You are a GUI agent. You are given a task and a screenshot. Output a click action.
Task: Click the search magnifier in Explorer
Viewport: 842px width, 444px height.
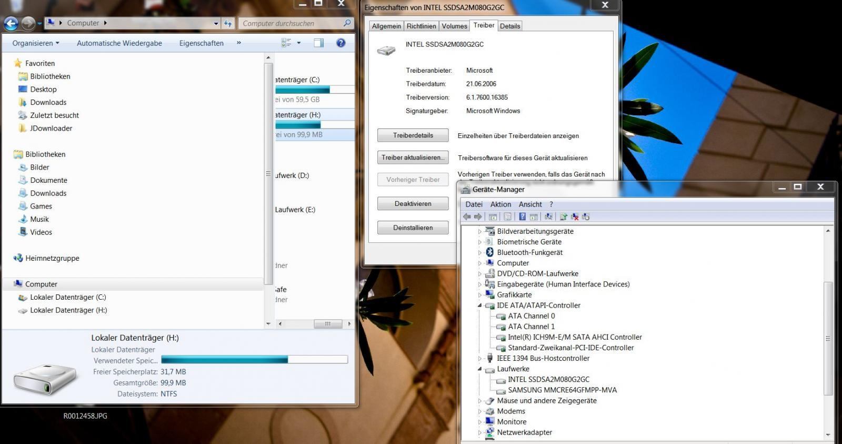347,23
